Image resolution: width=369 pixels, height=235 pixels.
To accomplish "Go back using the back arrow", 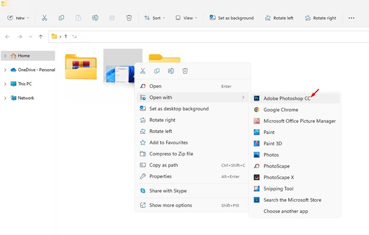I will pyautogui.click(x=7, y=37).
